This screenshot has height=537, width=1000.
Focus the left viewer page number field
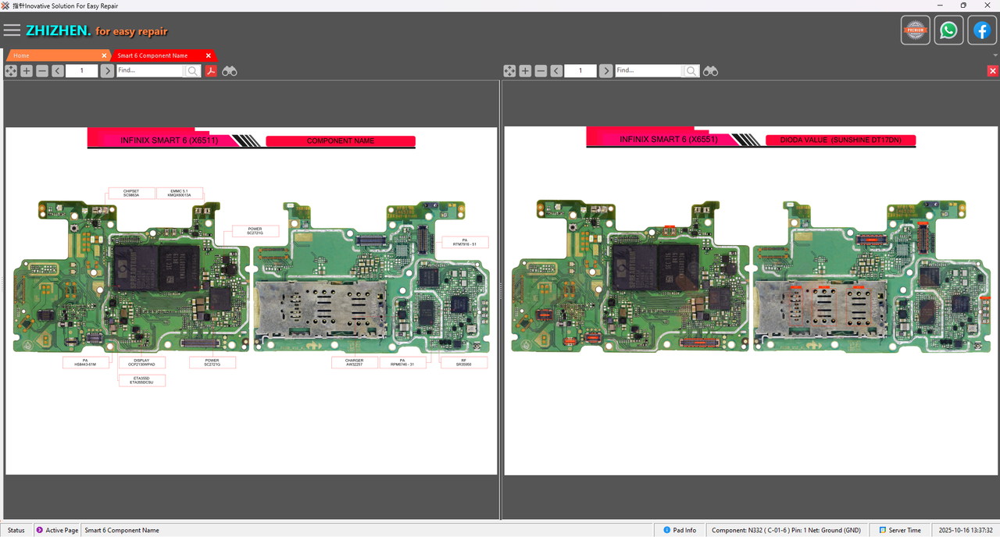(x=82, y=71)
